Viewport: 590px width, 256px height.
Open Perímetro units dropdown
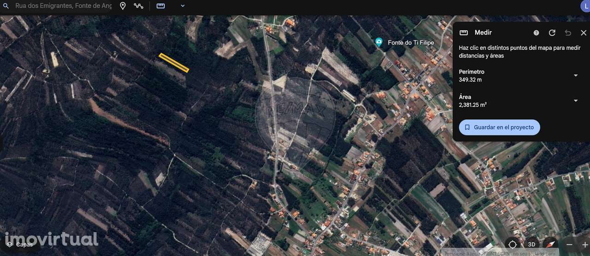575,76
